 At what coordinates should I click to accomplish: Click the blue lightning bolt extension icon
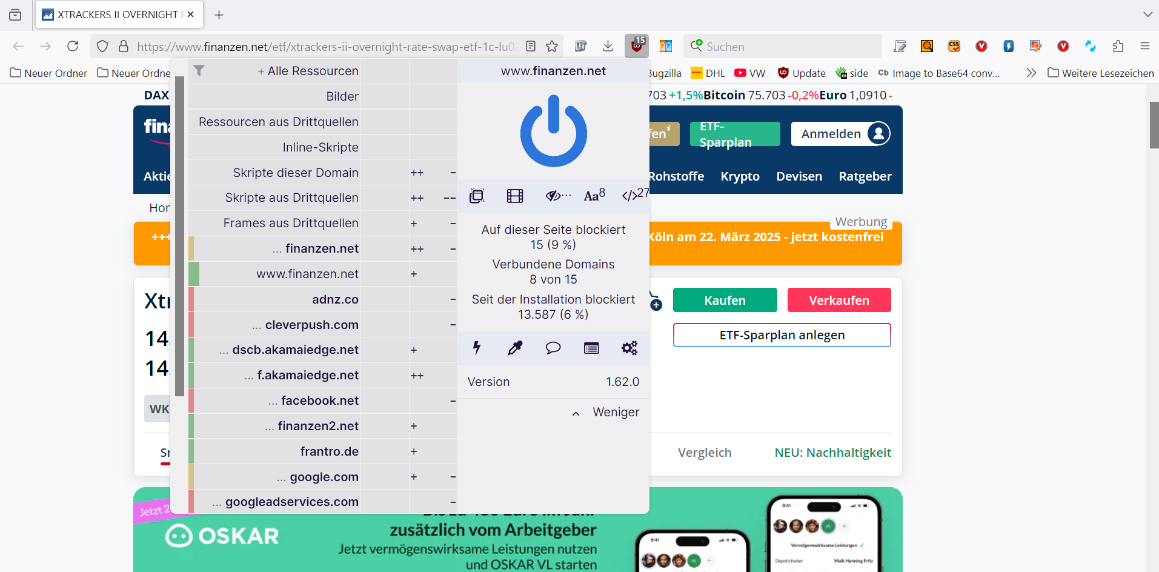(x=1009, y=46)
